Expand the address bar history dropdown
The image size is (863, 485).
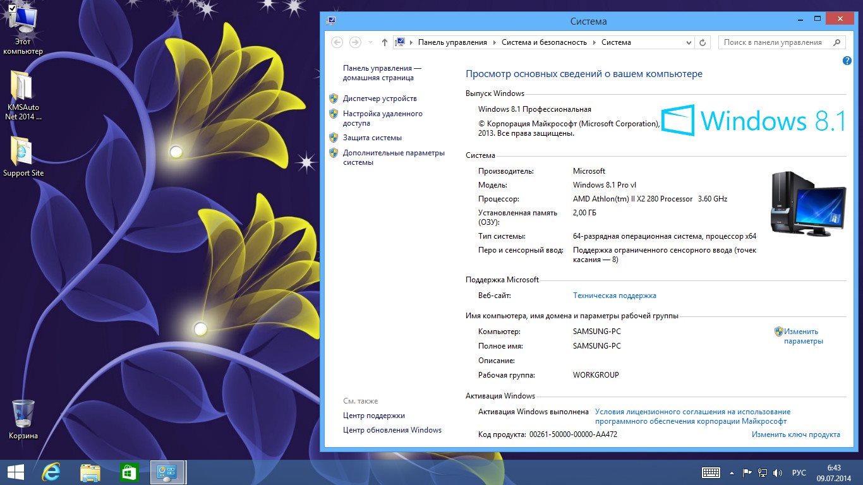689,42
